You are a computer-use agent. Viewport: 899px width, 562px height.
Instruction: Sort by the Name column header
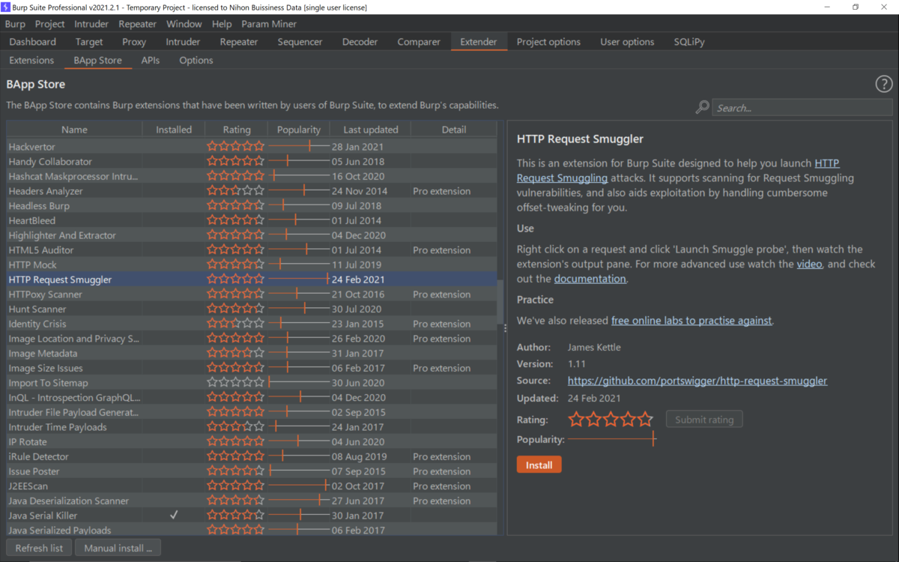click(74, 130)
